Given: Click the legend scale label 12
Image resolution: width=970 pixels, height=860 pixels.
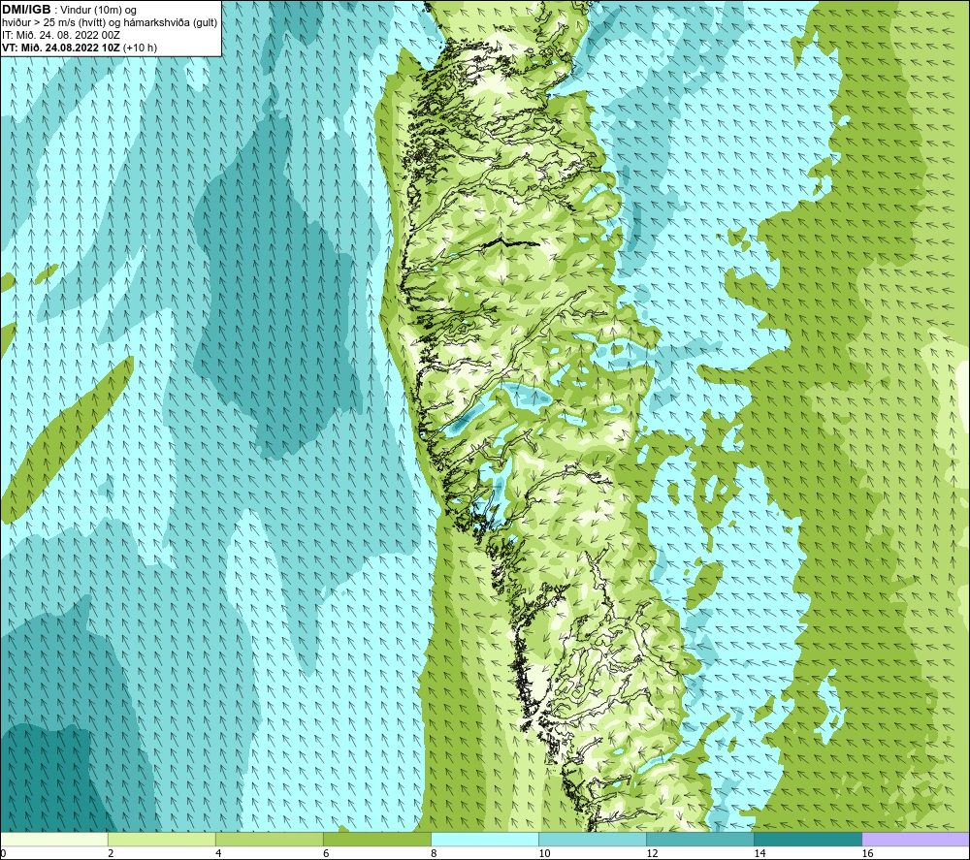Looking at the screenshot, I should (x=652, y=853).
